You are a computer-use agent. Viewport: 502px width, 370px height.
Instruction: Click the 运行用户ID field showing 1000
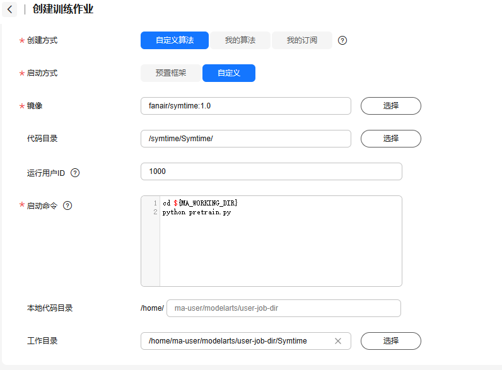[x=271, y=171]
